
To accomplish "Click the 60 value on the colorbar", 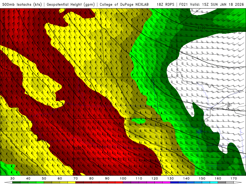I will 60,178.
